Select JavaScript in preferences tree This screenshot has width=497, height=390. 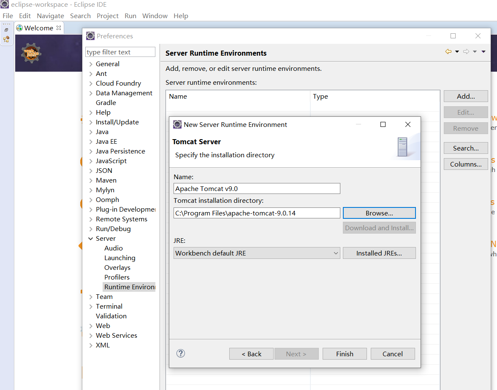tap(111, 161)
